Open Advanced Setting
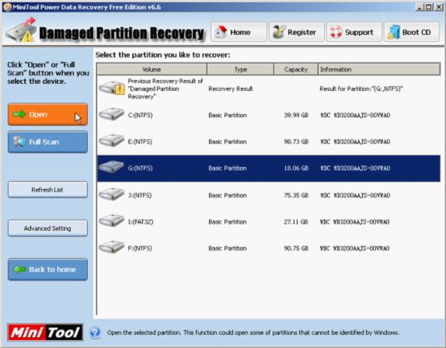Screen dimensions: 446x348 click(x=48, y=228)
